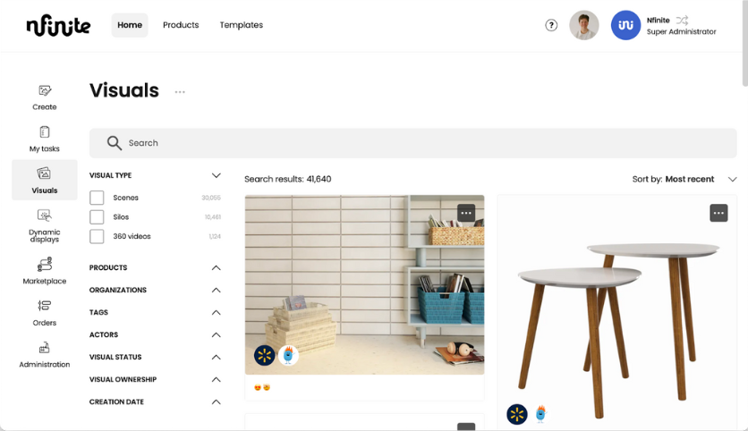The height and width of the screenshot is (431, 748).
Task: Switch to the Products tab
Action: (181, 25)
